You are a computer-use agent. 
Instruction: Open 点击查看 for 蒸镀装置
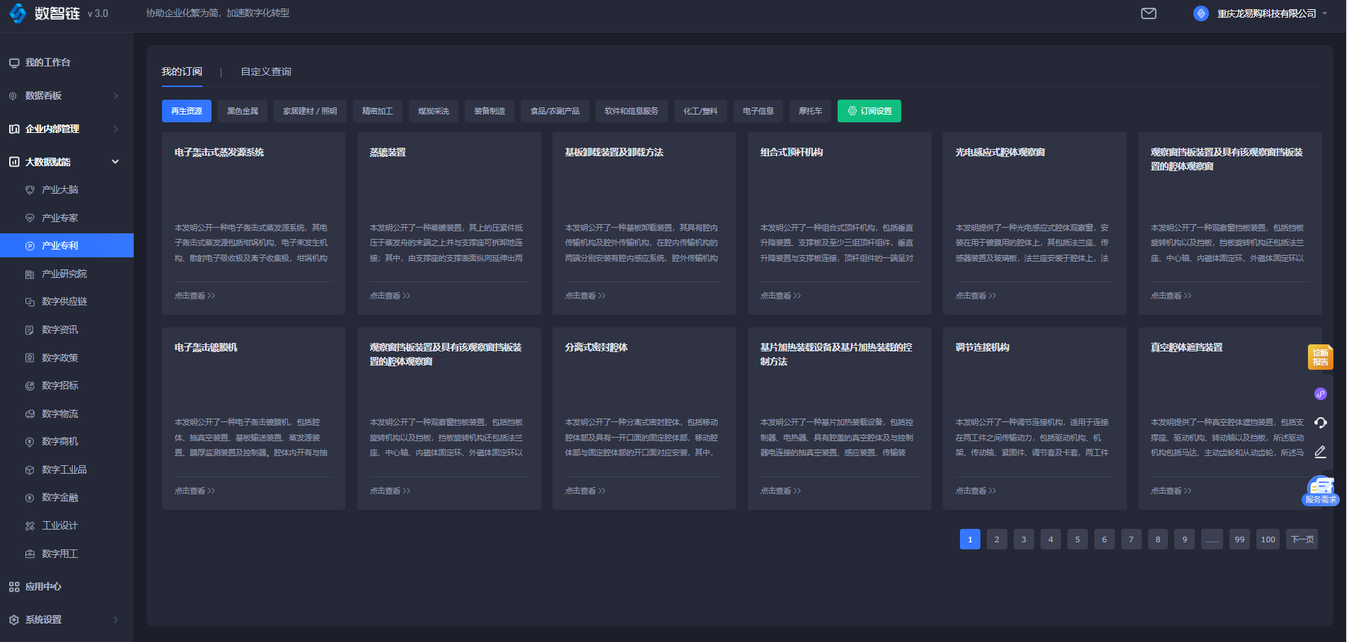click(390, 296)
